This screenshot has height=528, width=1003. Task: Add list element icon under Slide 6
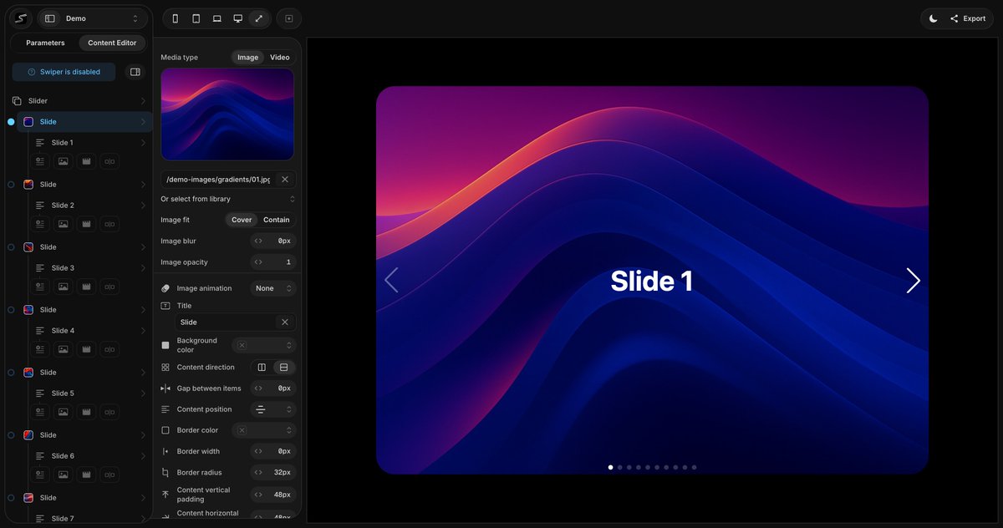pyautogui.click(x=40, y=475)
